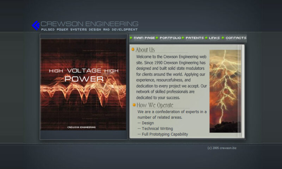Click the Pulsed Power Systems tagline text
The width and height of the screenshot is (282, 169).
coord(90,30)
